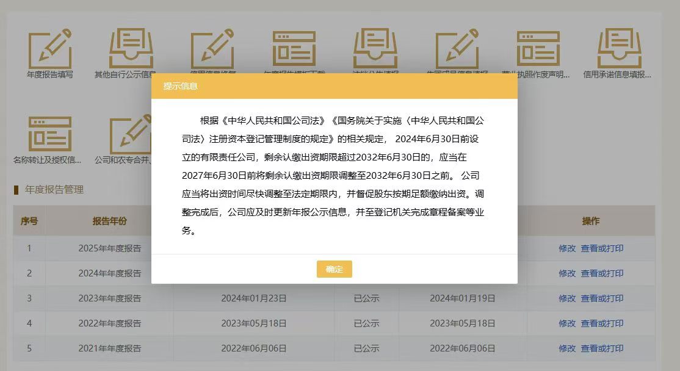Click 修改 for the 2022年年度报告 row
Viewport: 680px width, 371px height.
point(567,323)
